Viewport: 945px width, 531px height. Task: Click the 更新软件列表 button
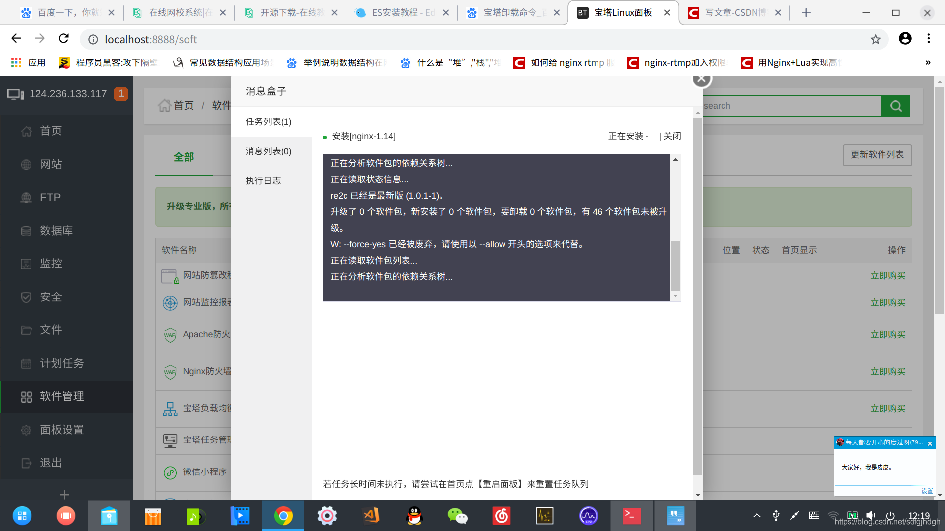pos(877,154)
